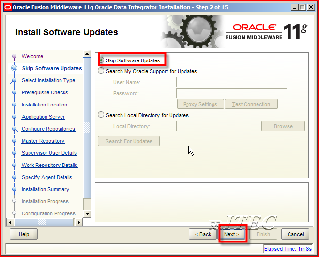
Task: Go to Work Repository Details step
Action: point(50,165)
